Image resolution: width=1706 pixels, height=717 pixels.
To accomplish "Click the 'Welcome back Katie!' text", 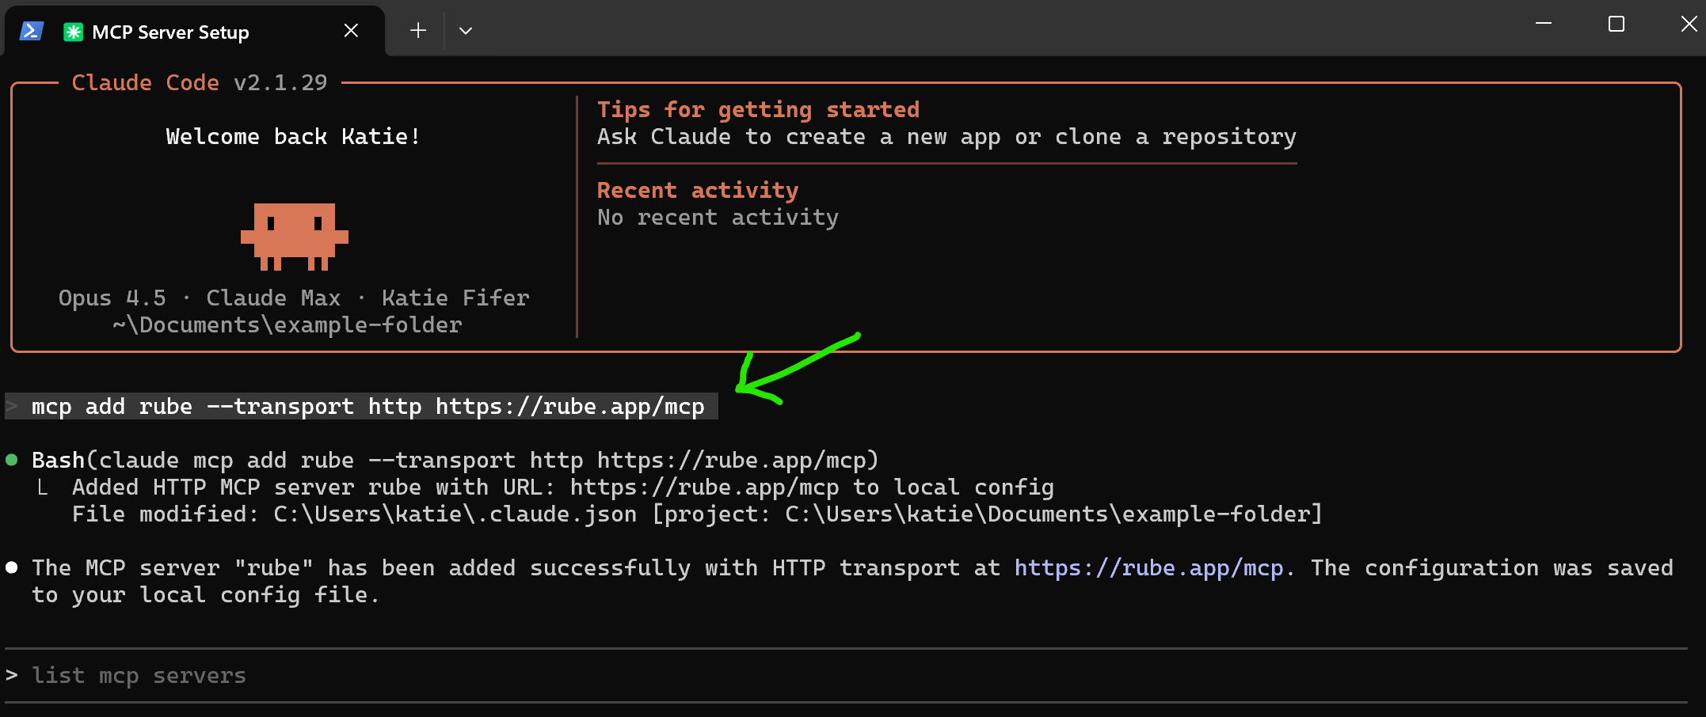I will coord(293,137).
